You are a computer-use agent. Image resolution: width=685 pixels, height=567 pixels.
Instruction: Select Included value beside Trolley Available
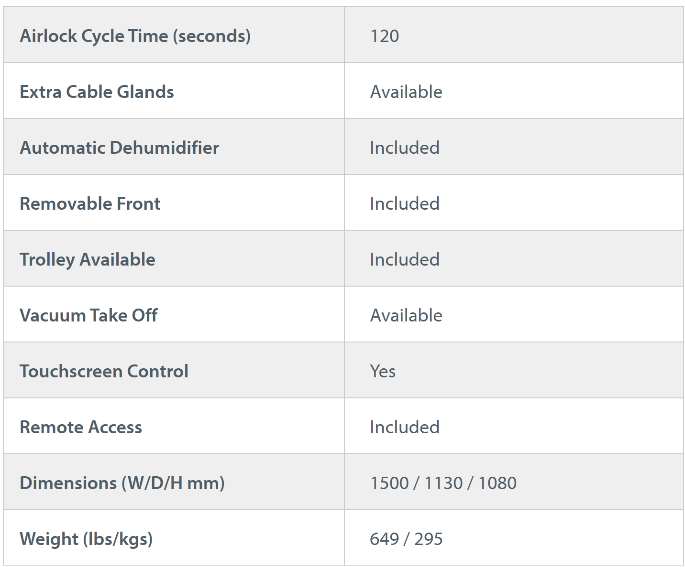[x=405, y=259]
